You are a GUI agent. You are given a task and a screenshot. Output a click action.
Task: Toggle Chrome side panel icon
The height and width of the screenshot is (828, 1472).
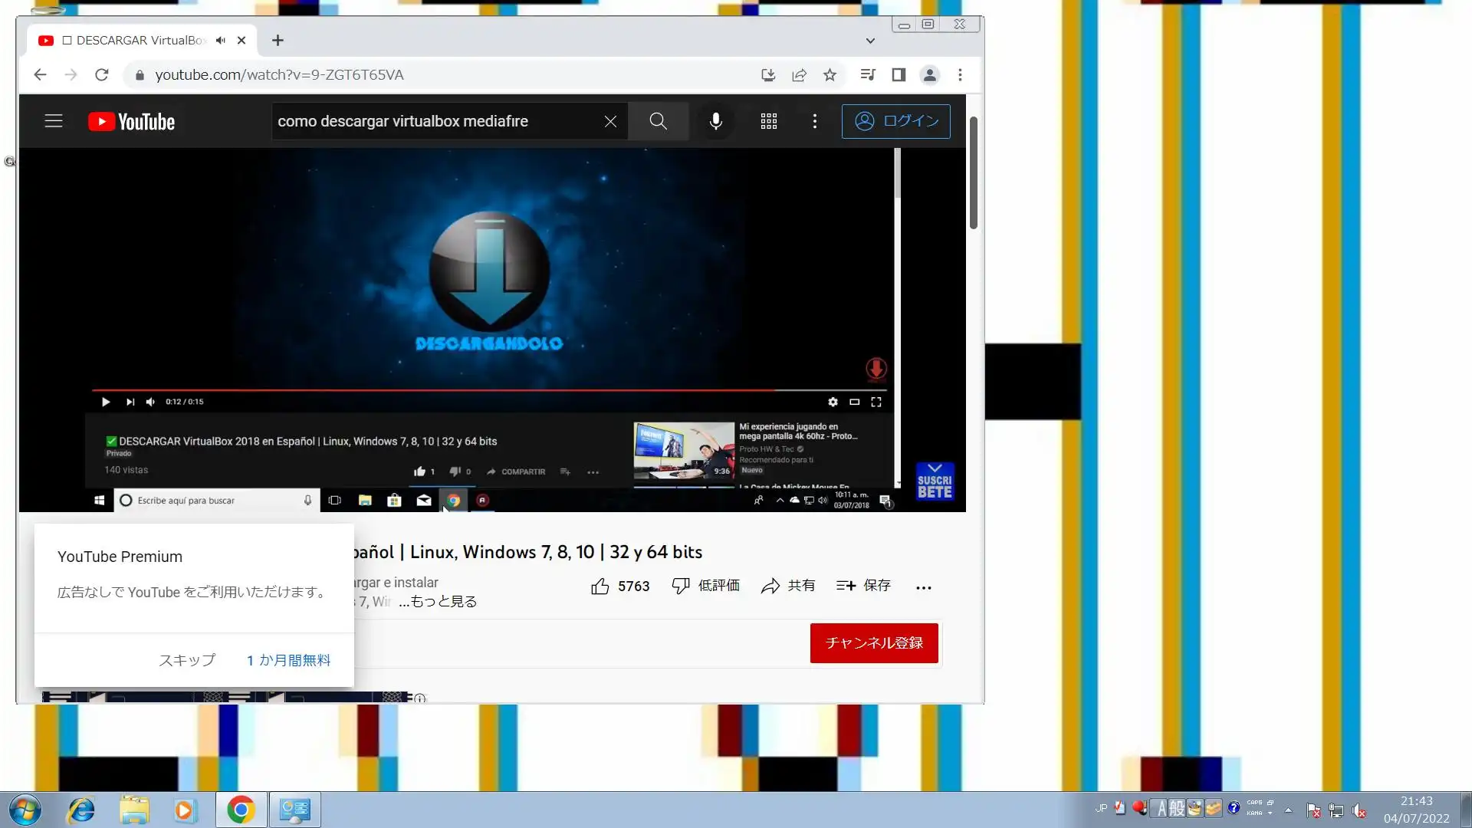point(899,75)
